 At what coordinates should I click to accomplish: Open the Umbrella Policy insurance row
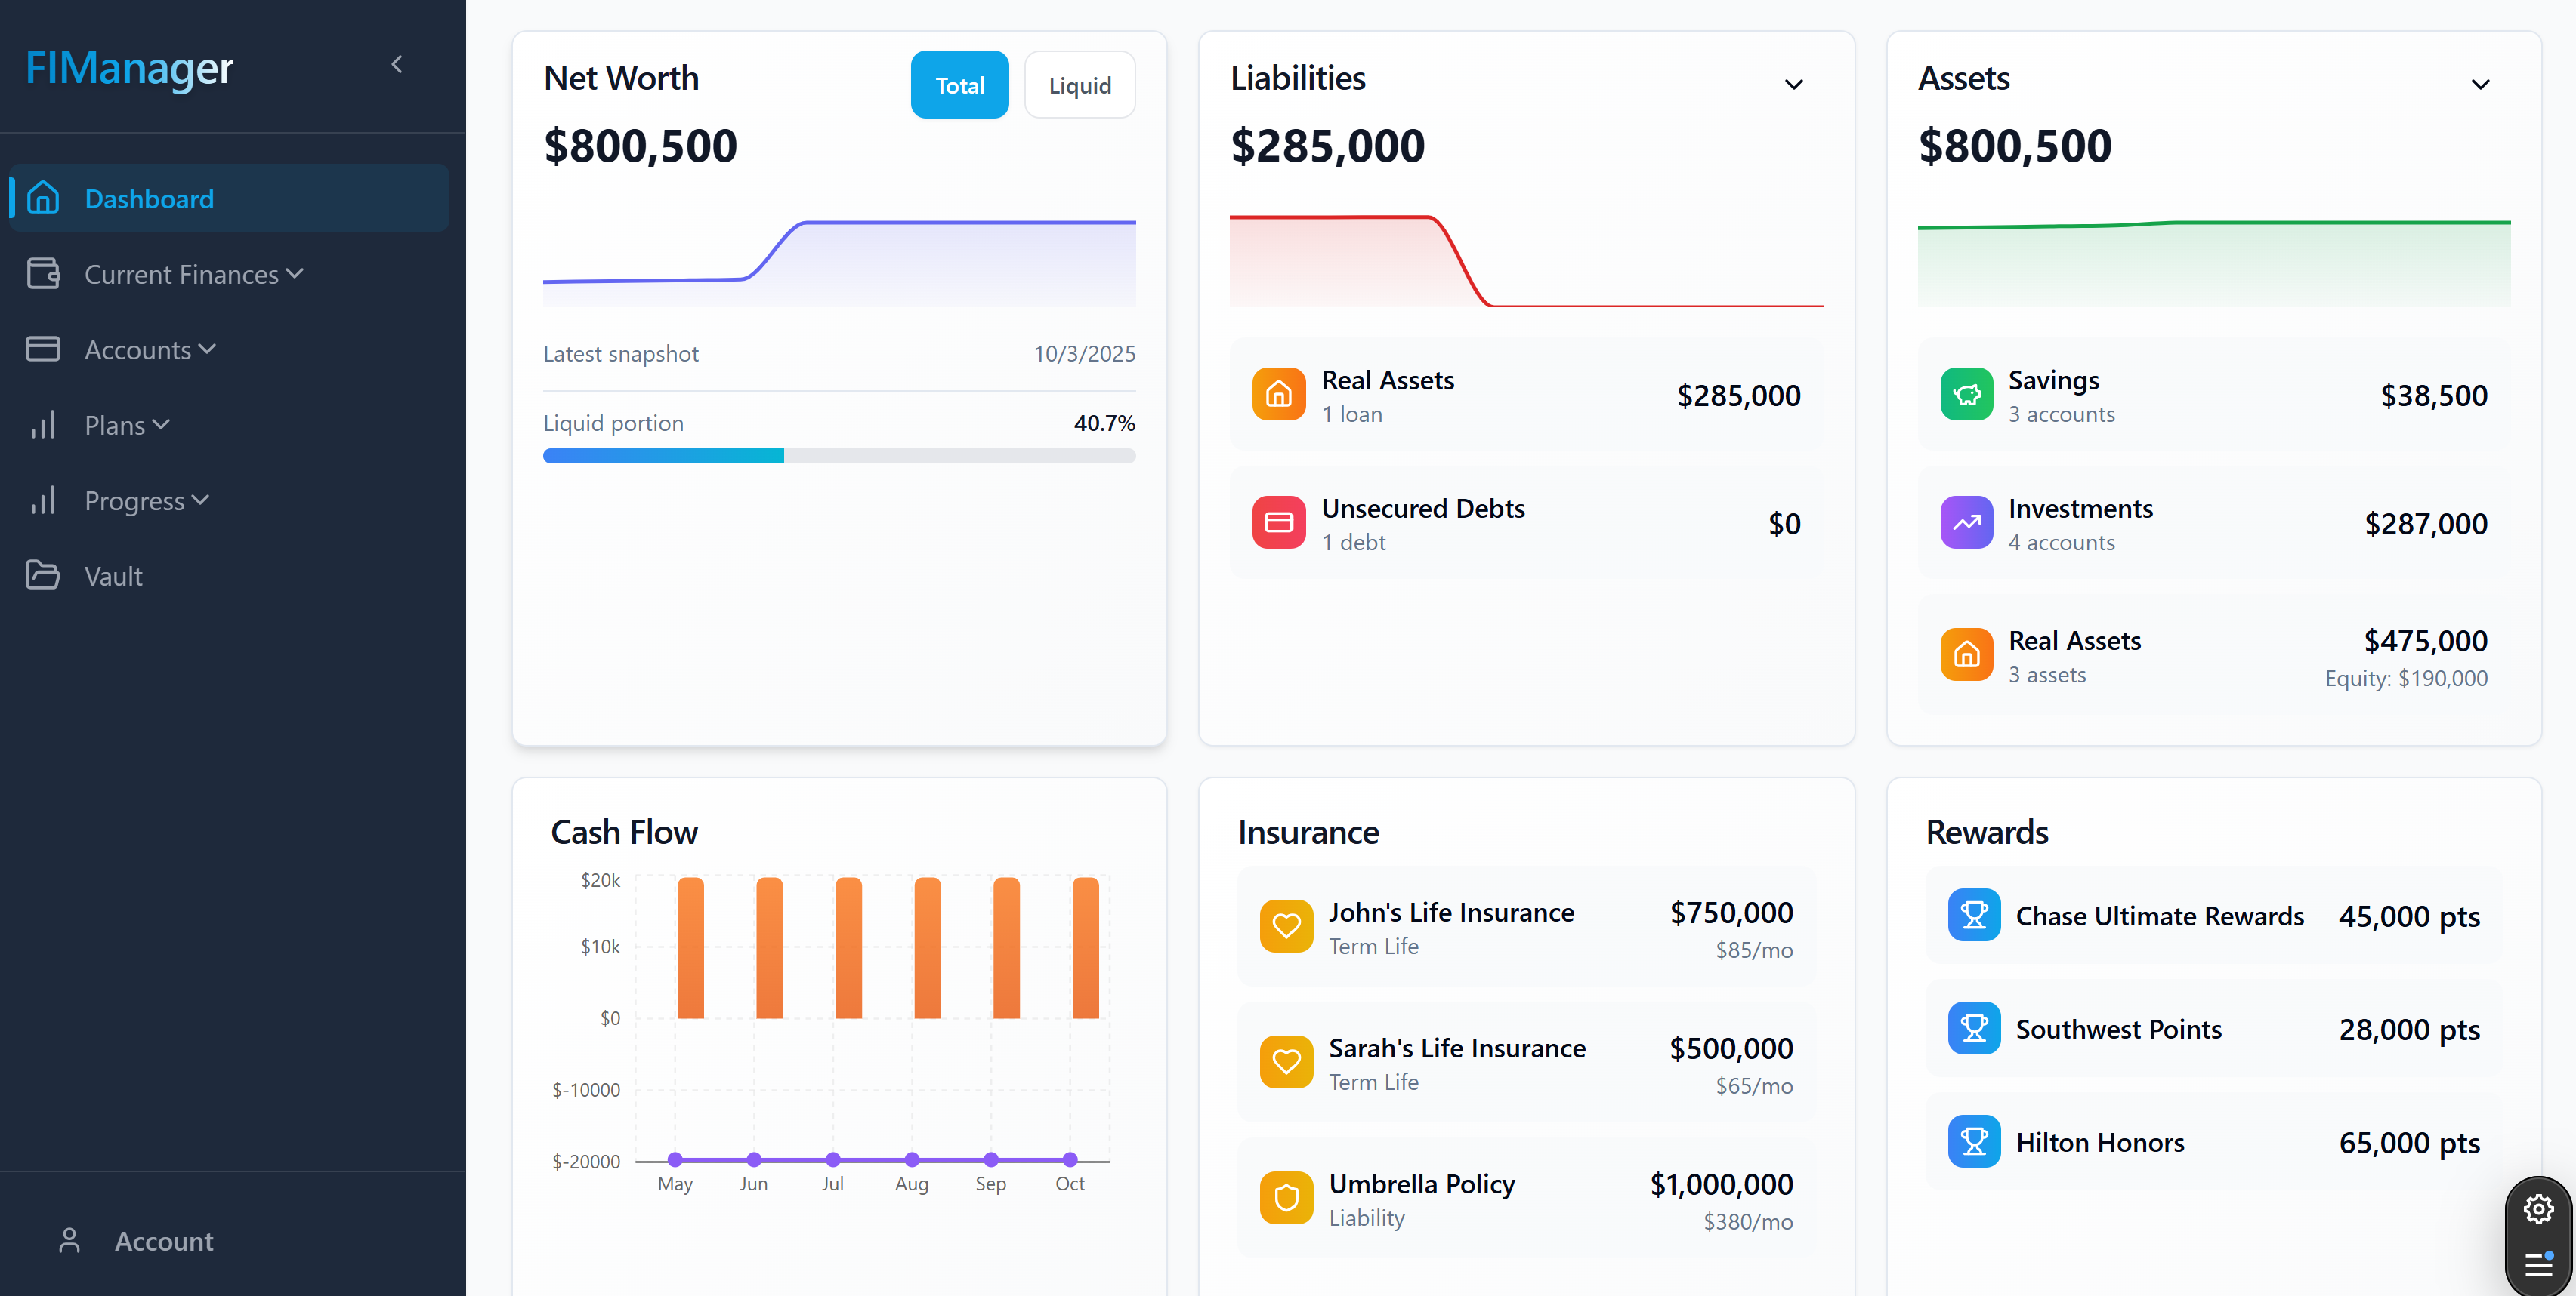pyautogui.click(x=1526, y=1198)
